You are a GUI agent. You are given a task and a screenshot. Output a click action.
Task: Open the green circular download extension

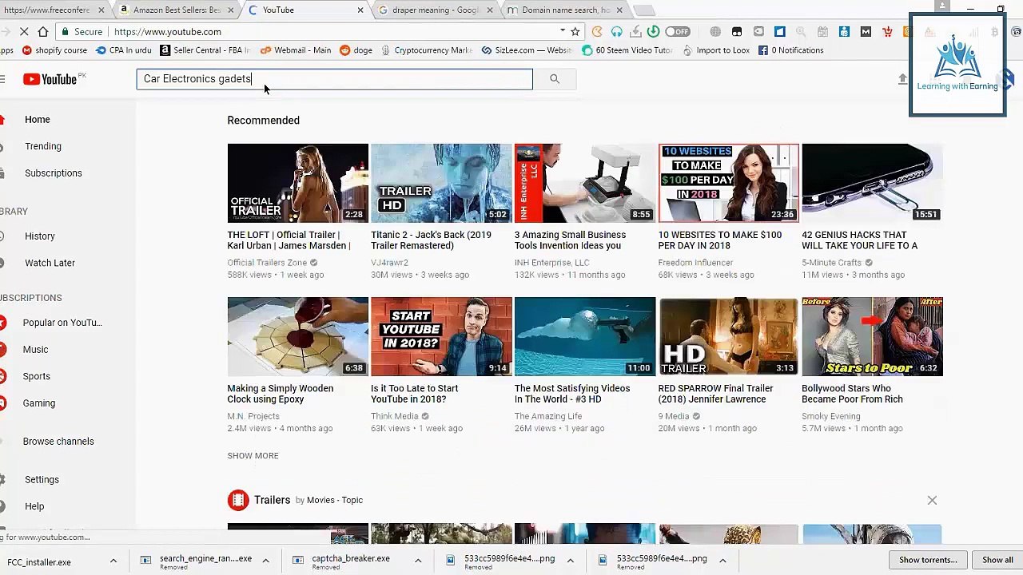654,32
